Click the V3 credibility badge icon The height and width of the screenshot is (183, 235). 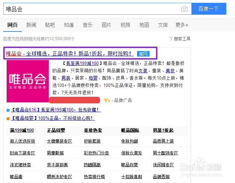(x=107, y=100)
